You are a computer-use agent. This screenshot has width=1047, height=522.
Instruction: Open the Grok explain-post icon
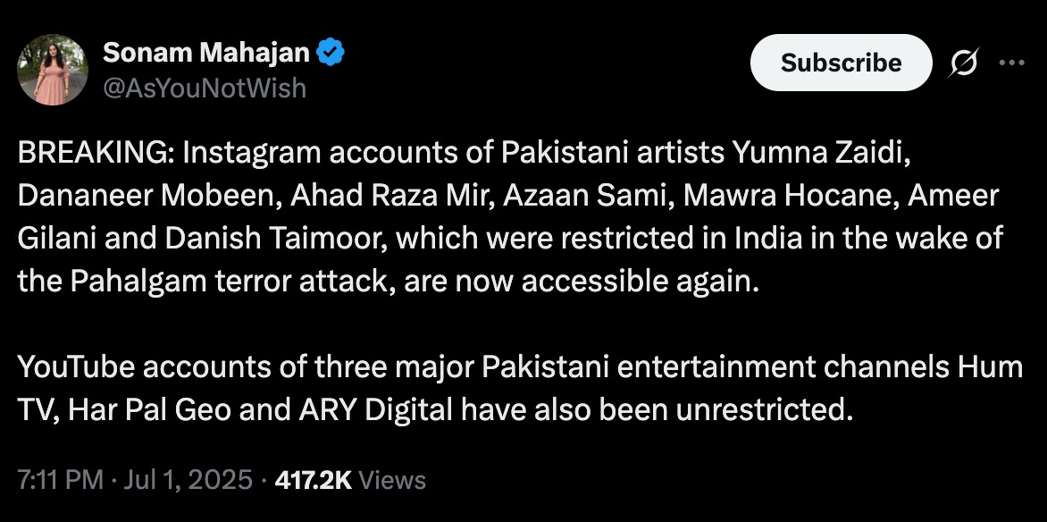pyautogui.click(x=964, y=63)
